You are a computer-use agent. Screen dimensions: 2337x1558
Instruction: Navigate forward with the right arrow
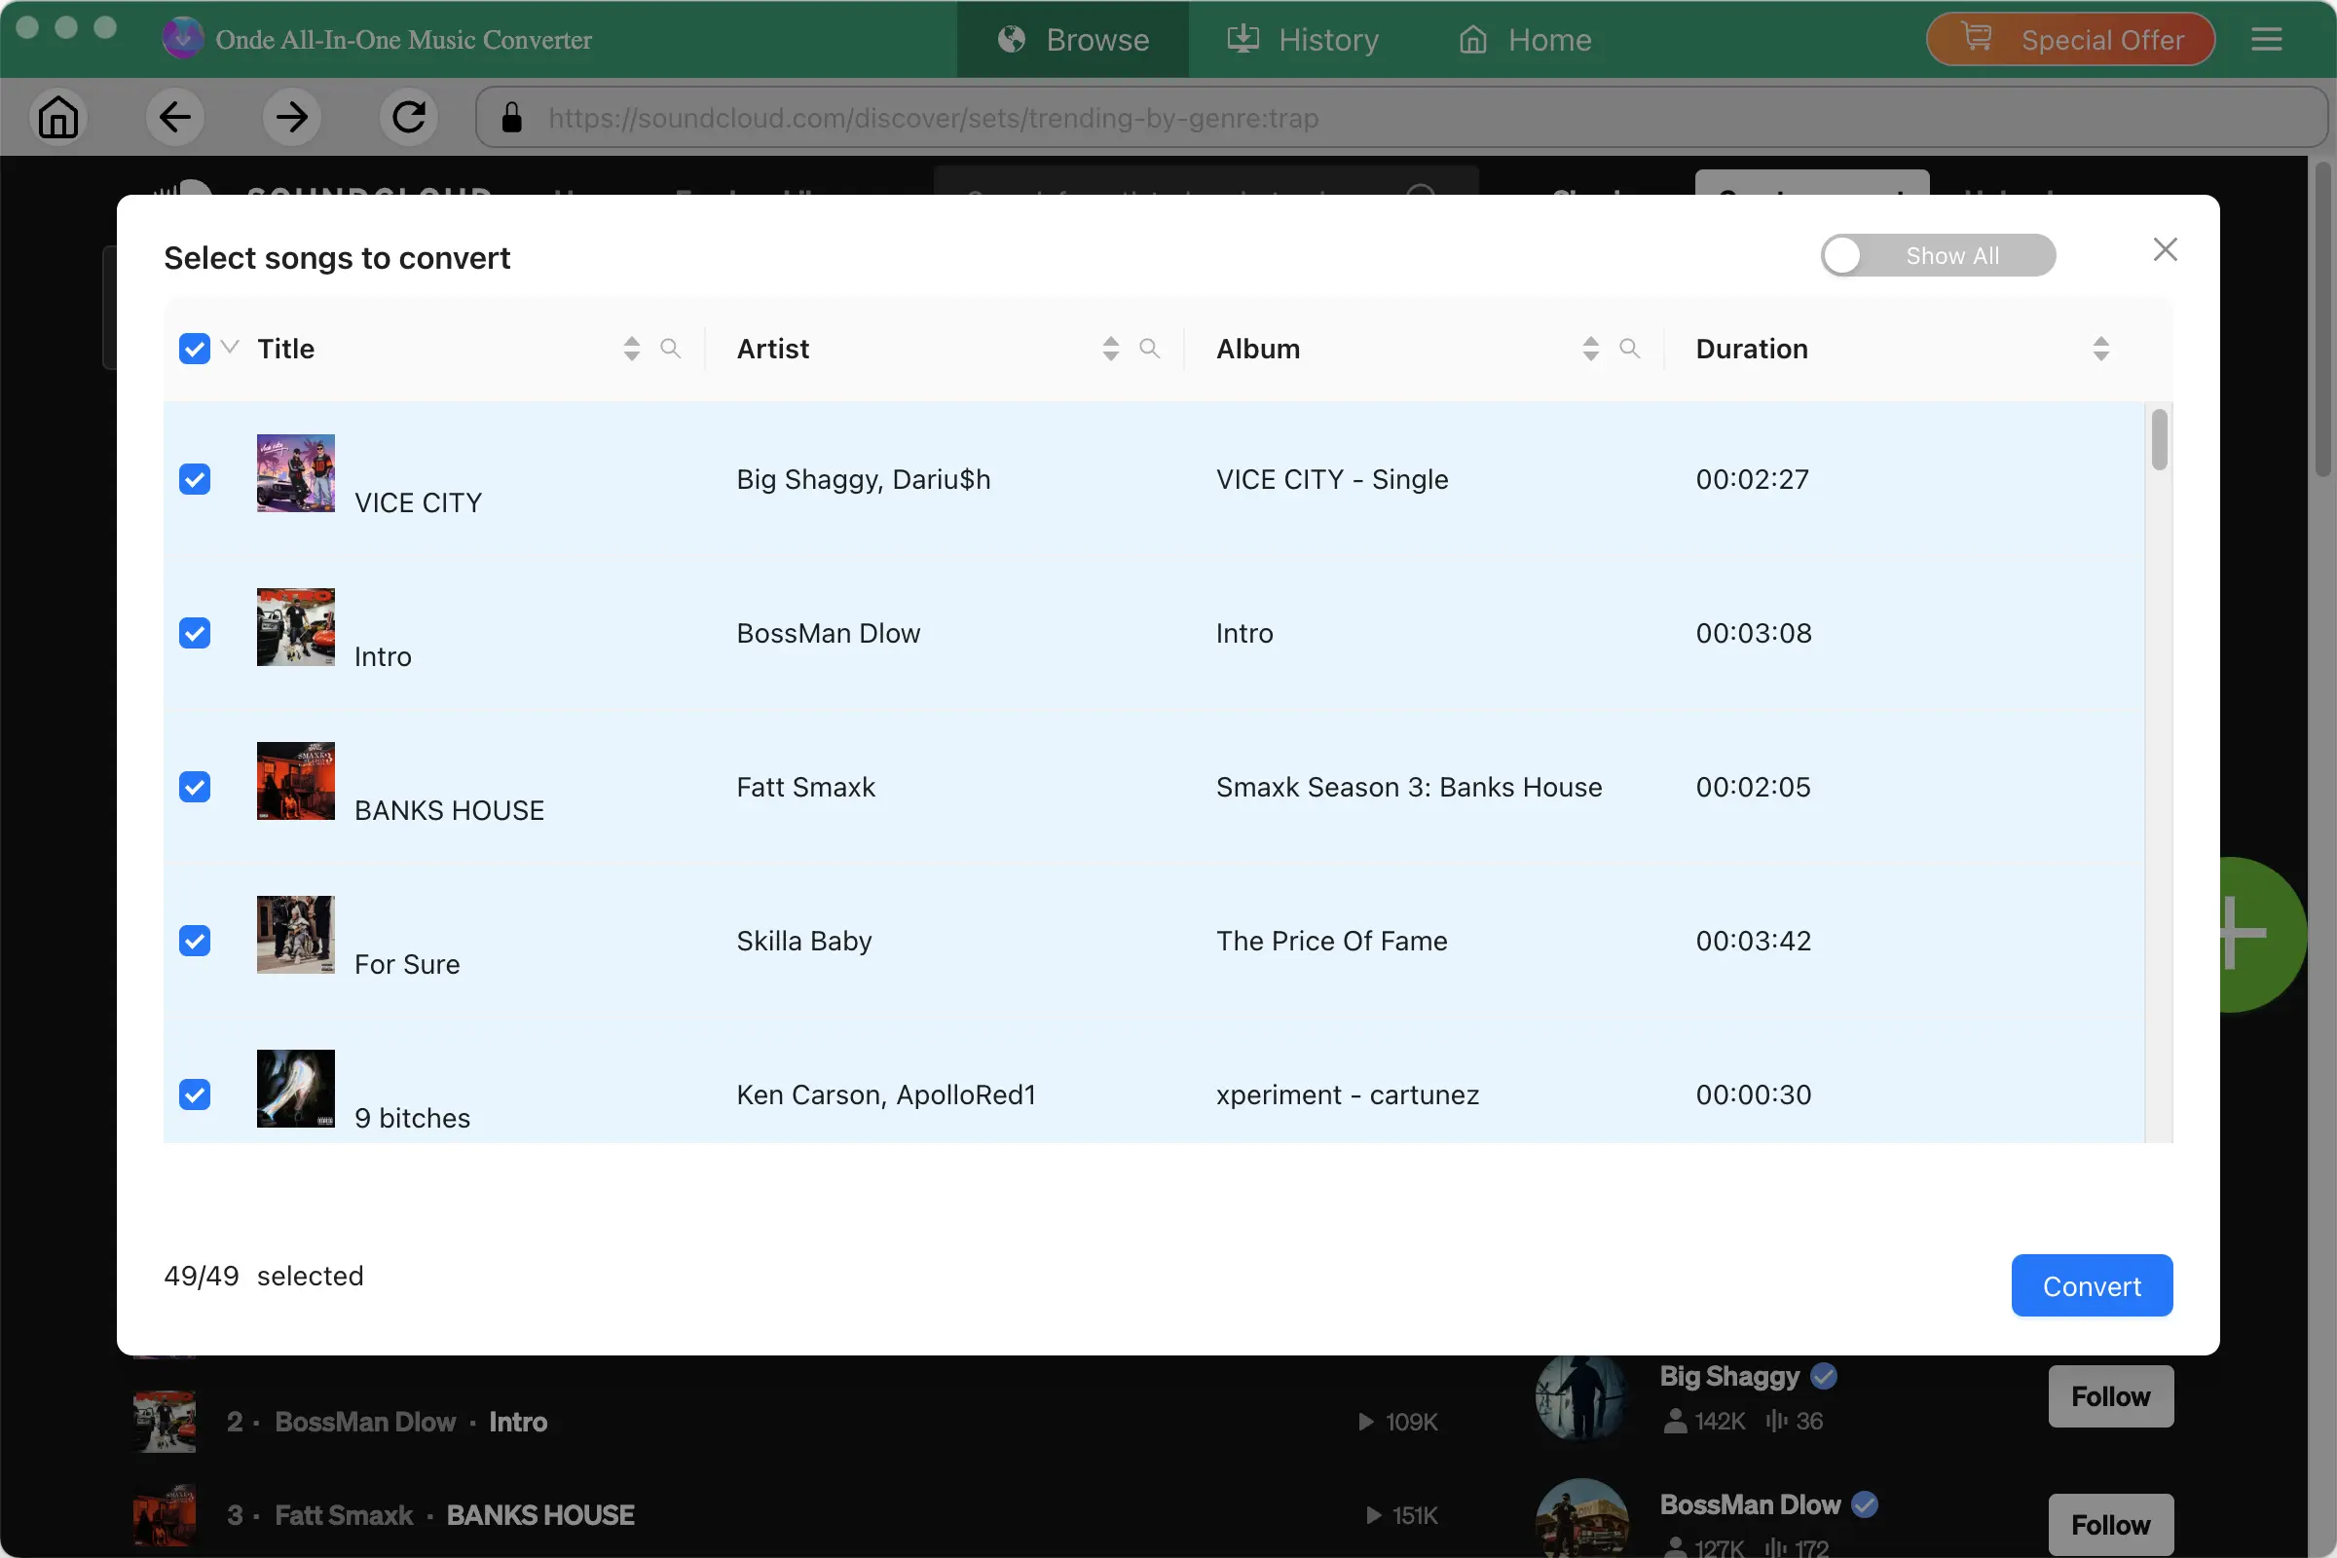coord(292,117)
